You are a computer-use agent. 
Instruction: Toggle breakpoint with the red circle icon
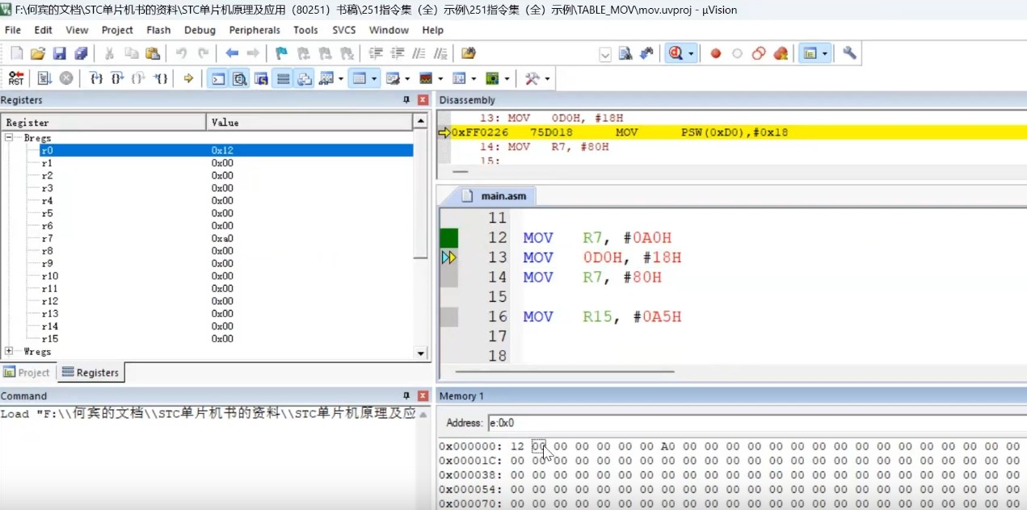715,53
